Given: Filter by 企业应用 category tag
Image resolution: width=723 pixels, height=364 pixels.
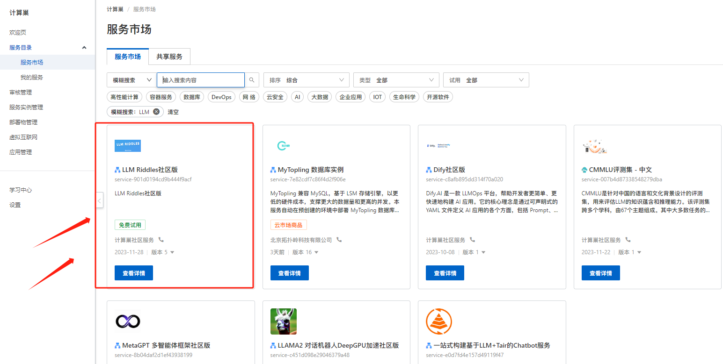Looking at the screenshot, I should (351, 97).
